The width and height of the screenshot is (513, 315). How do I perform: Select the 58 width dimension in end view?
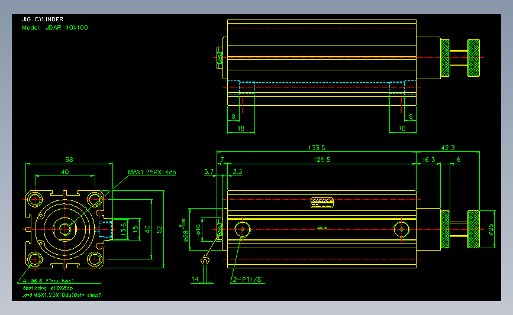69,160
